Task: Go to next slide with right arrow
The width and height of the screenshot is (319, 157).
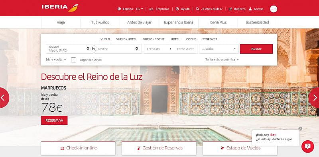Action: [315, 98]
